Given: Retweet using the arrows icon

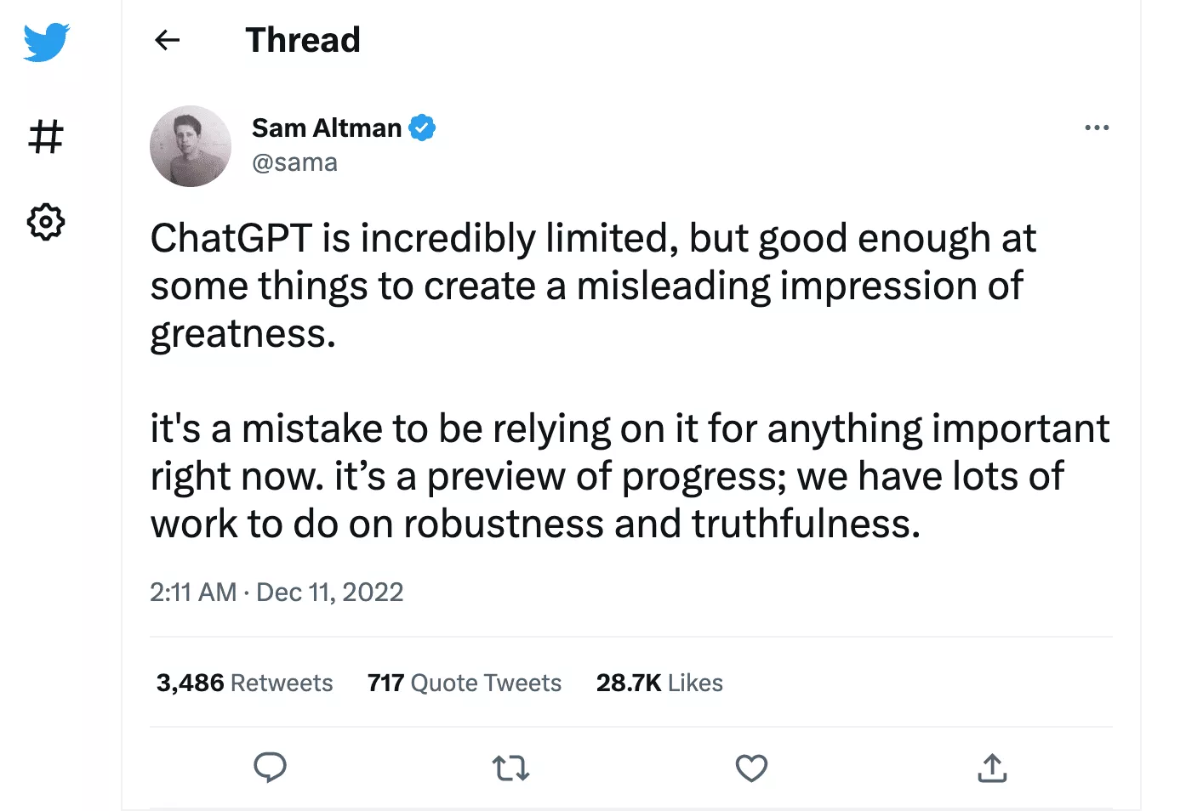Looking at the screenshot, I should tap(510, 768).
